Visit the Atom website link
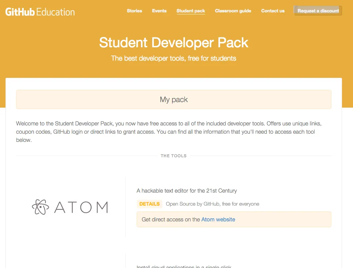Image resolution: width=353 pixels, height=268 pixels. pyautogui.click(x=218, y=219)
